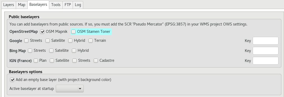Check the Google Satellite checkbox
284x97 pixels.
click(x=48, y=41)
